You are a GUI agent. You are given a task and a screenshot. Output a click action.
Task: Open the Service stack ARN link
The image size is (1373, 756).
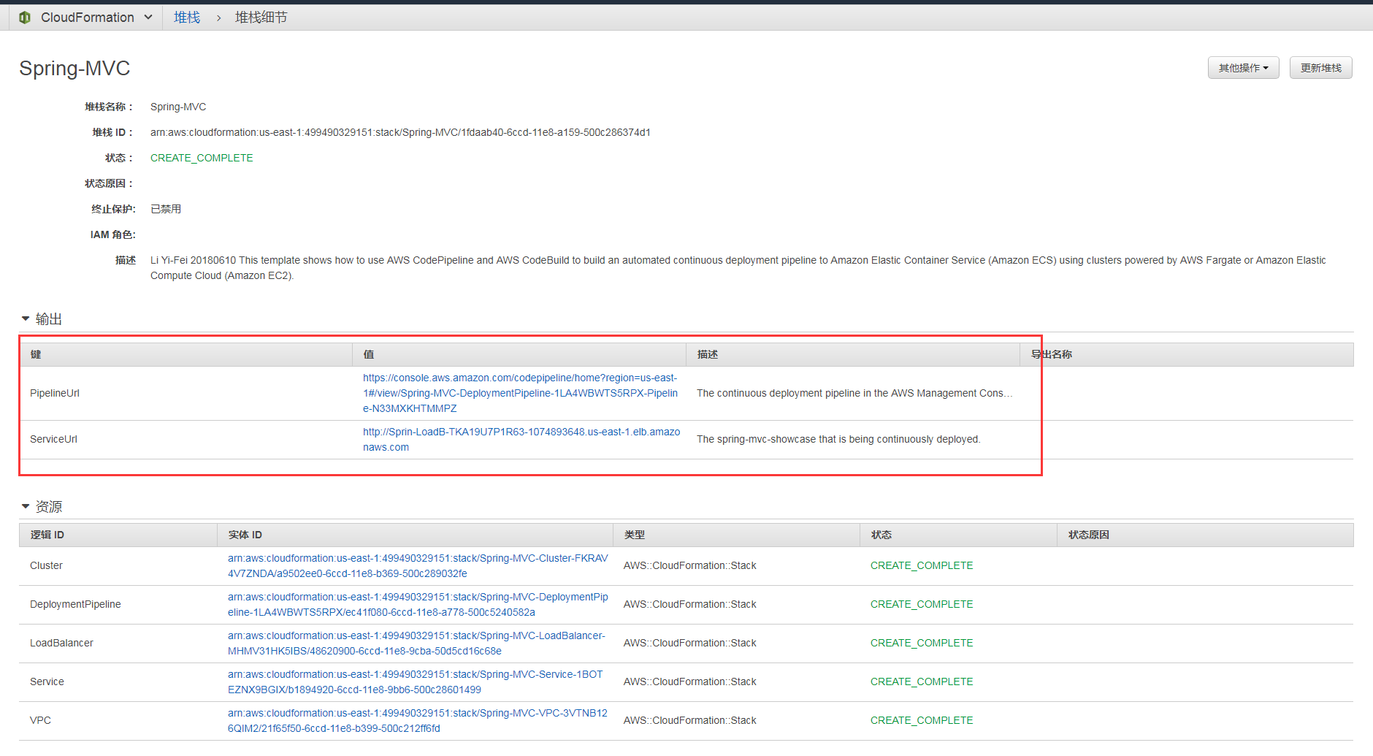[x=416, y=681]
